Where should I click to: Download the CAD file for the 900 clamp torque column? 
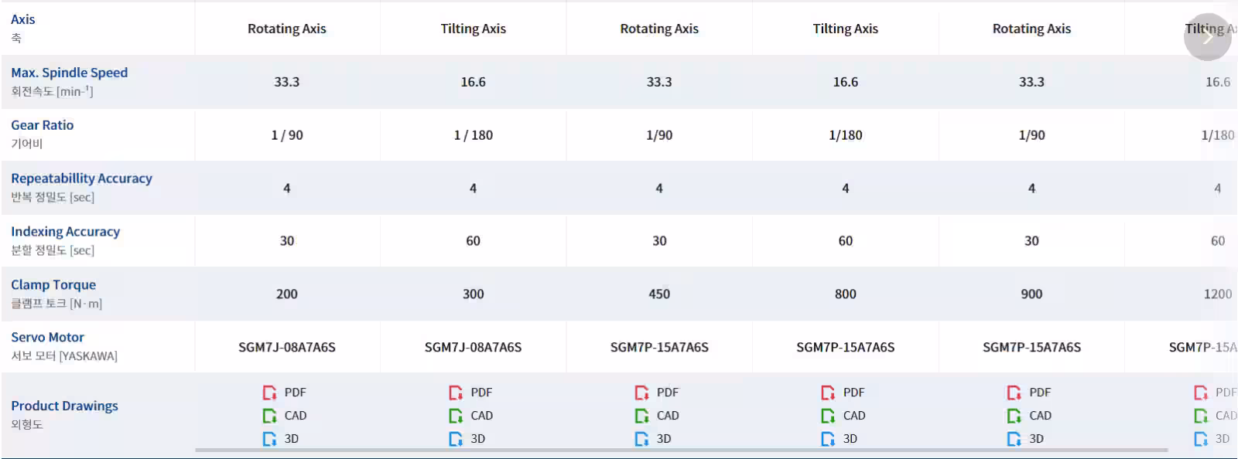tap(1030, 416)
